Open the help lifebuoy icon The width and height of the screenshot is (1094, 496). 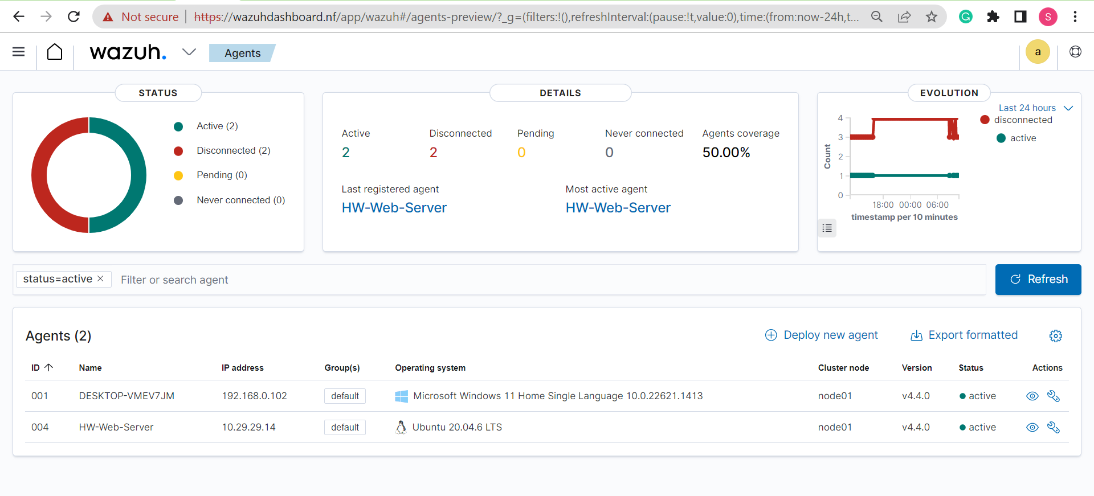coord(1075,52)
